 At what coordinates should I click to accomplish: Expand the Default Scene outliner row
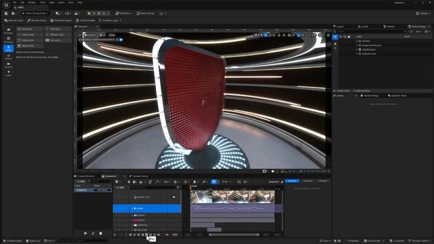coord(357,54)
